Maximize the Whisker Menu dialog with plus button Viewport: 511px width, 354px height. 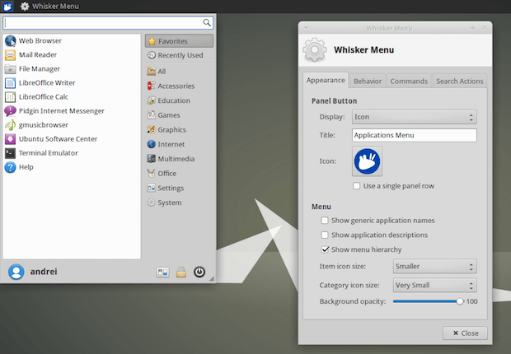(472, 28)
